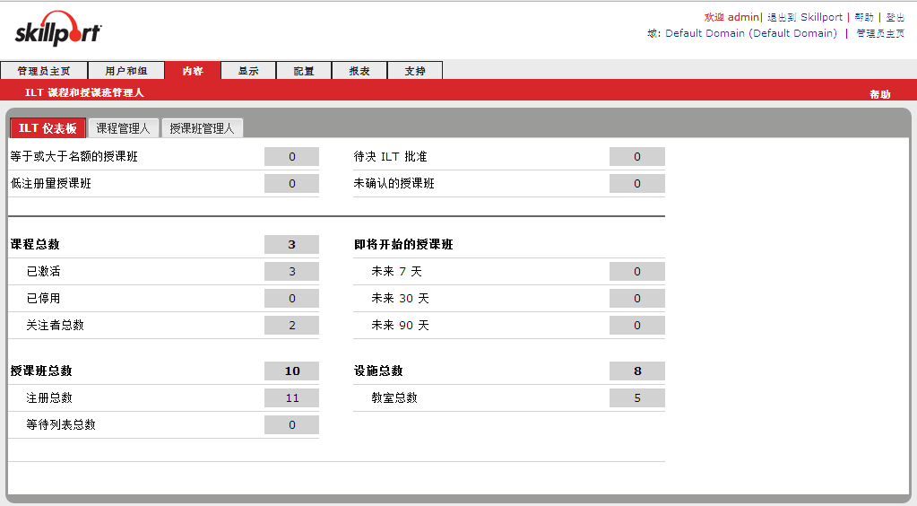Click the 已停用 label
The image size is (917, 506).
point(43,298)
